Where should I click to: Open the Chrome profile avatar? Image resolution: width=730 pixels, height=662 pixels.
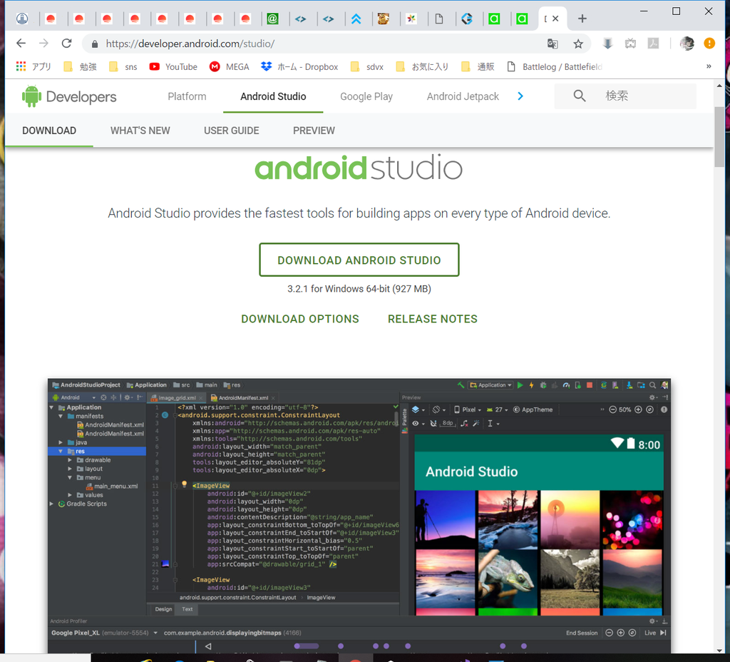687,44
